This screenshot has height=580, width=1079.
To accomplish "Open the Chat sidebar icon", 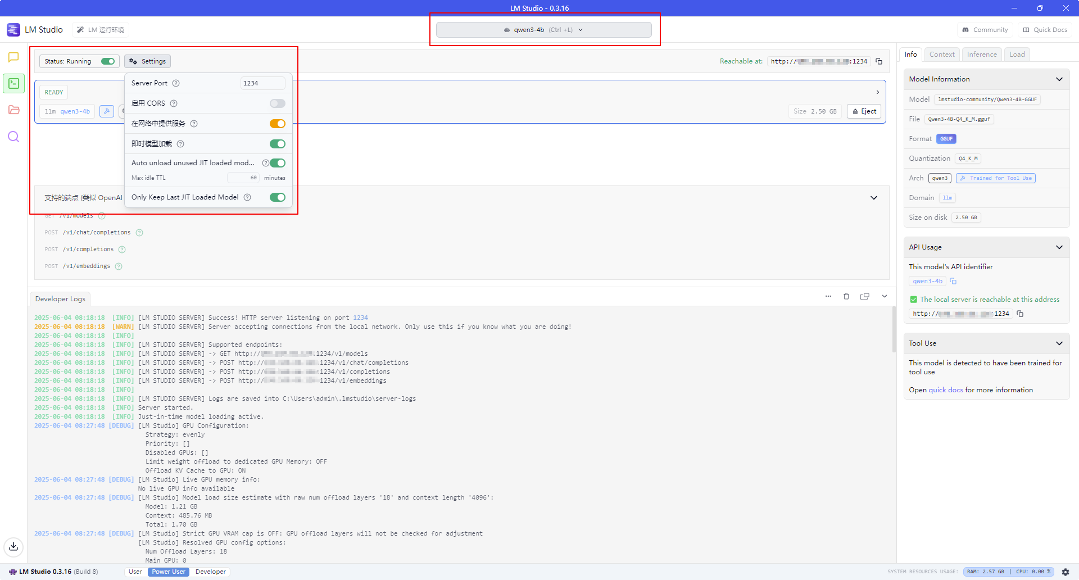I will pos(13,57).
